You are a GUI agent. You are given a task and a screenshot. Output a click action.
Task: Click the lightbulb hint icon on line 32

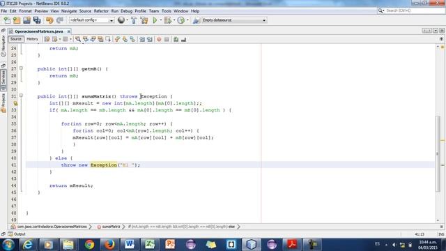(15, 104)
